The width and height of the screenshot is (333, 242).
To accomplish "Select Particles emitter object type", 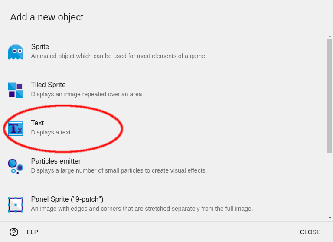I will pos(56,161).
